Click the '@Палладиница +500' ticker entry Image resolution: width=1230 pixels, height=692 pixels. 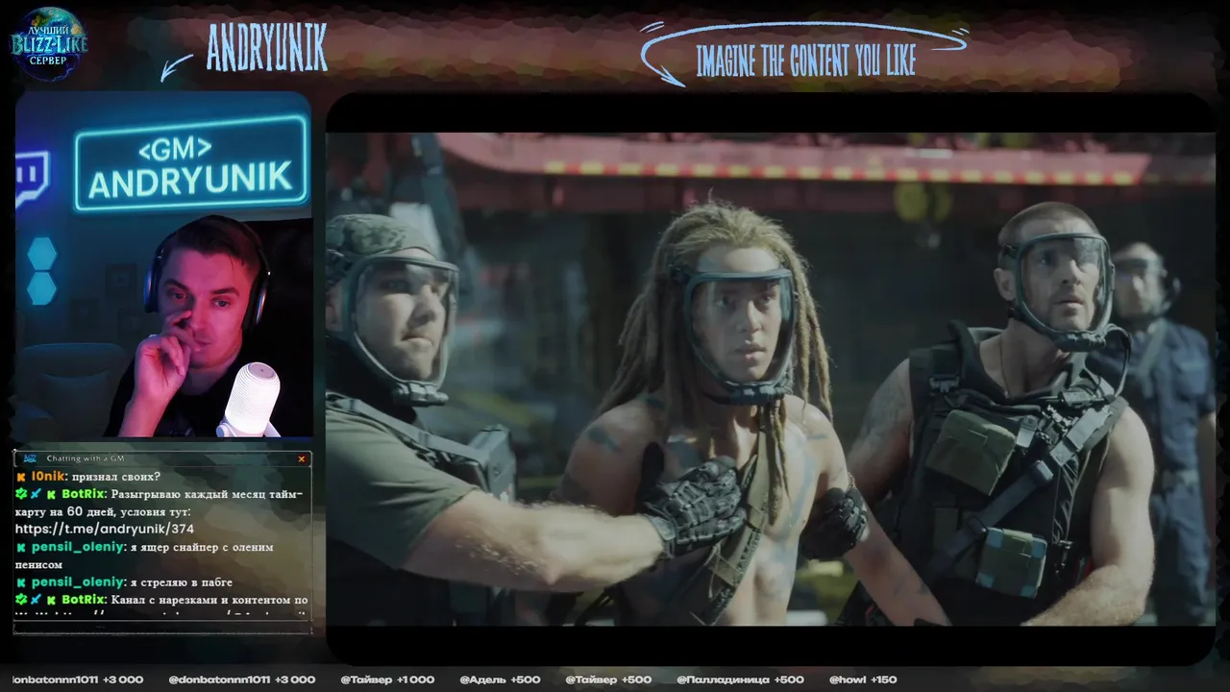point(740,680)
